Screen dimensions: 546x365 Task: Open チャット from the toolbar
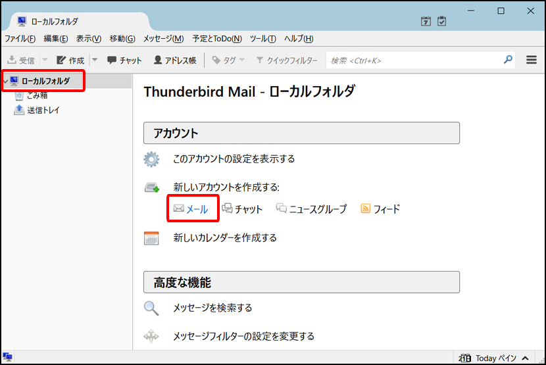pyautogui.click(x=125, y=61)
